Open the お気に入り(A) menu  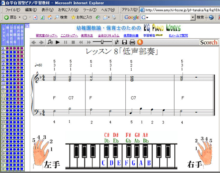pos(68,10)
